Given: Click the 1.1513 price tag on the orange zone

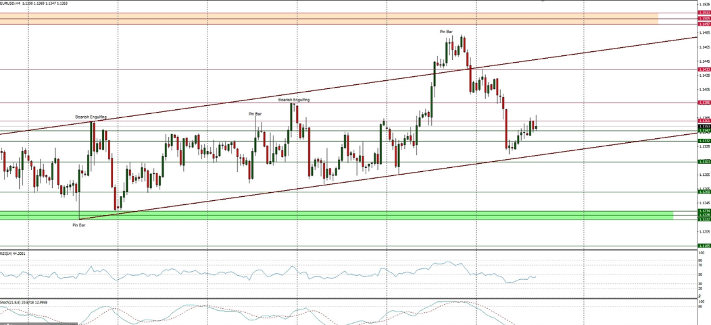Looking at the screenshot, I should [704, 13].
